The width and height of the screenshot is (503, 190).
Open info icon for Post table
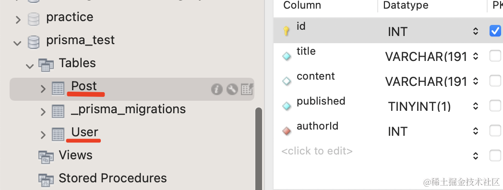217,89
